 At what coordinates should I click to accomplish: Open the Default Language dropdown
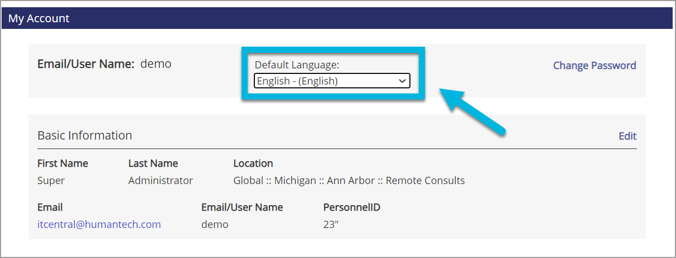click(332, 81)
